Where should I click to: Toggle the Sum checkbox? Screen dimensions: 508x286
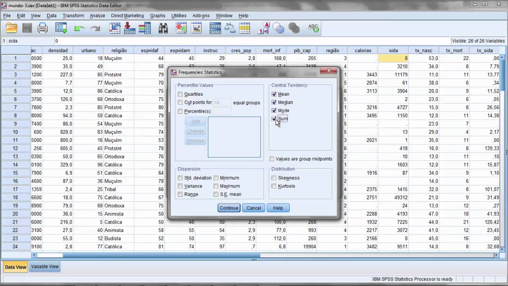[274, 118]
